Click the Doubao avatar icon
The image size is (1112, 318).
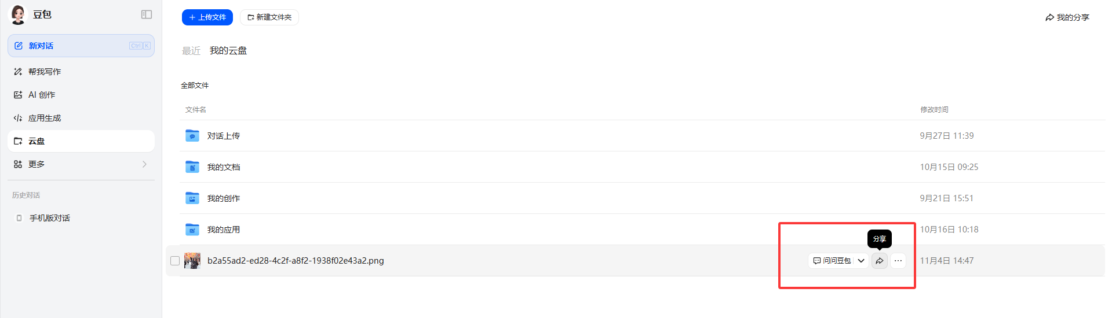(18, 14)
